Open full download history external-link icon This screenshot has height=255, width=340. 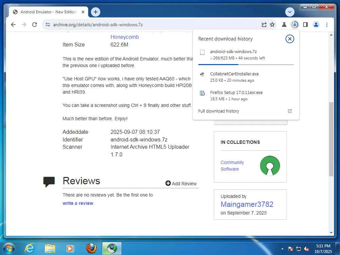tap(290, 111)
